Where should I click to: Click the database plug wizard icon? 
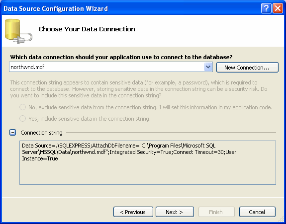[x=18, y=31]
